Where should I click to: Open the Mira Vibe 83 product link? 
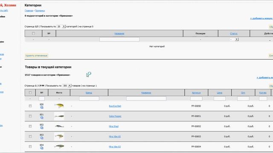click(x=115, y=147)
